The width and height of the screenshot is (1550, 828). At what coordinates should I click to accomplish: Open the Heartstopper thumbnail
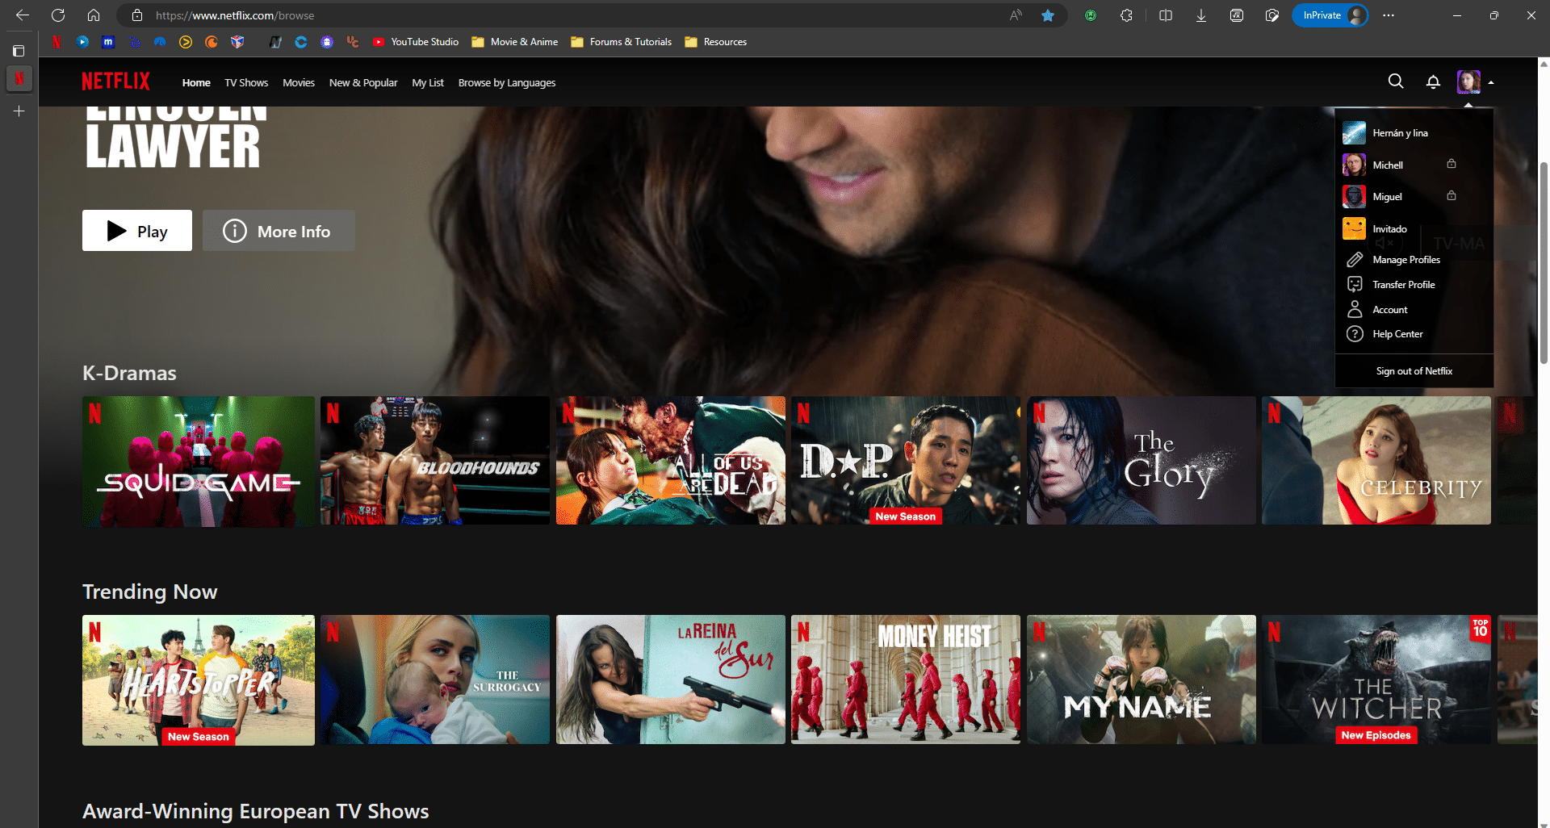pyautogui.click(x=199, y=680)
